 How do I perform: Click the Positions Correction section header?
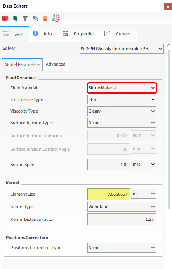click(x=27, y=238)
